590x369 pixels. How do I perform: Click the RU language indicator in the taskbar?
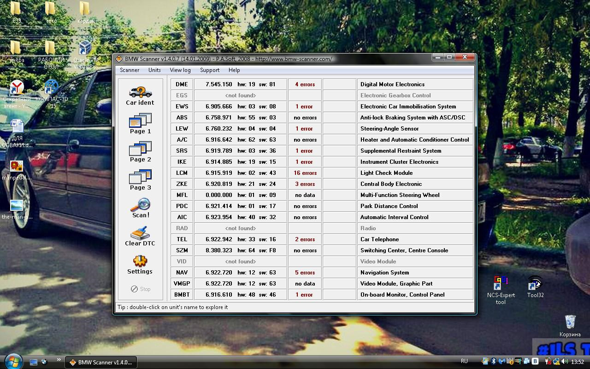click(464, 361)
